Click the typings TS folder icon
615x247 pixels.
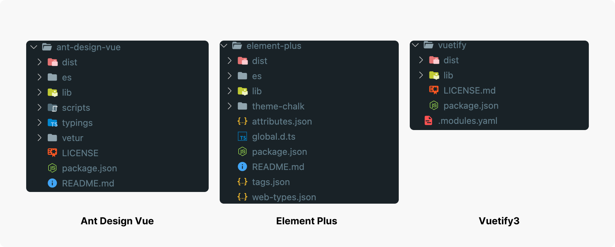click(52, 123)
